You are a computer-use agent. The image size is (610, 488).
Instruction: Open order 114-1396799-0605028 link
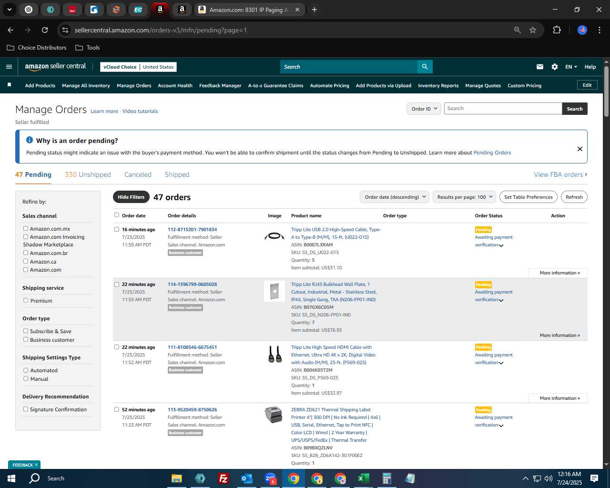pos(192,284)
